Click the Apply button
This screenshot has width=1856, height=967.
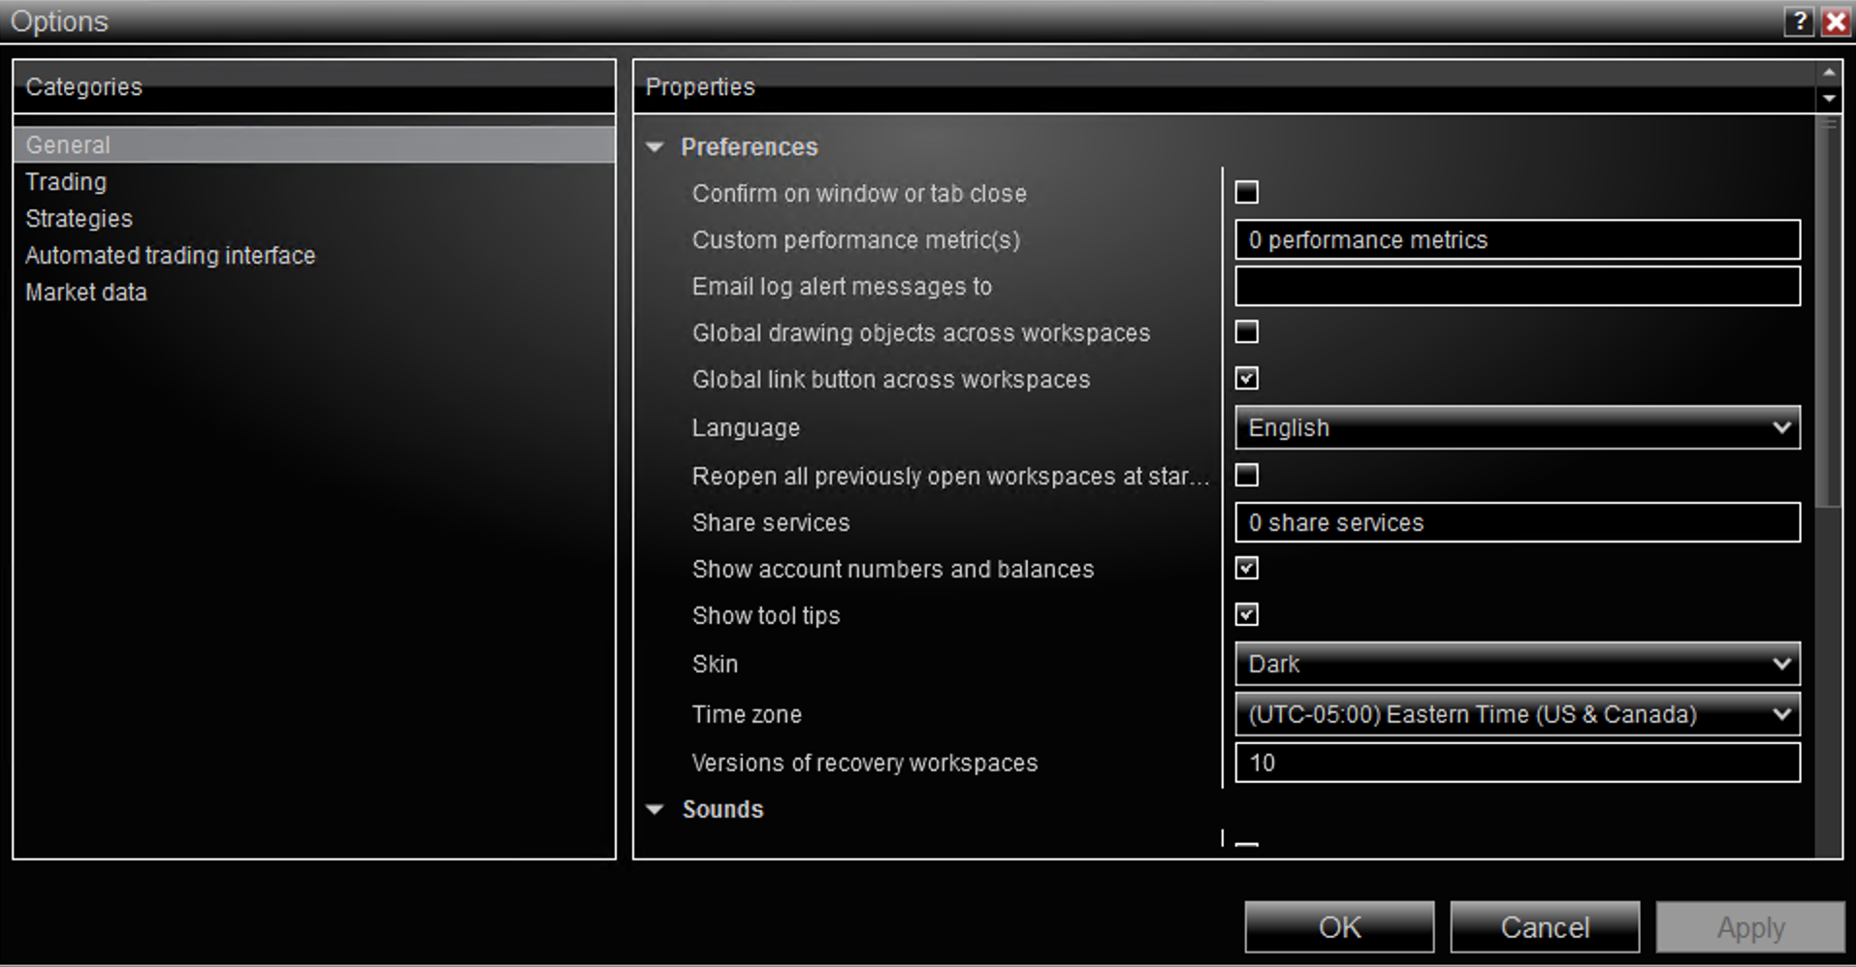[1750, 927]
